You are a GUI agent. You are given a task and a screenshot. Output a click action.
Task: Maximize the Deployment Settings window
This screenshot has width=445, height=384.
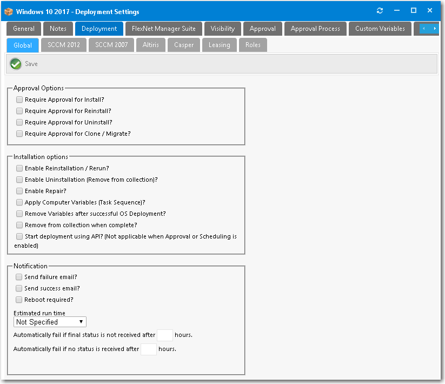(x=414, y=11)
